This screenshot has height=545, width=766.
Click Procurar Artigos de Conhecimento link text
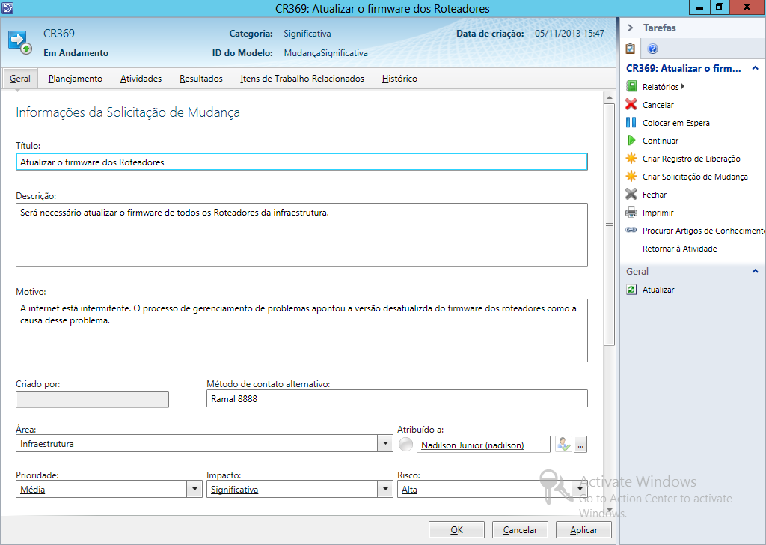703,231
